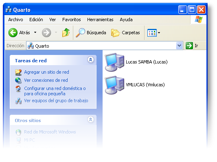Image resolution: width=217 pixels, height=162 pixels.
Task: Click the Quarto title bar network icon
Action: coord(9,9)
